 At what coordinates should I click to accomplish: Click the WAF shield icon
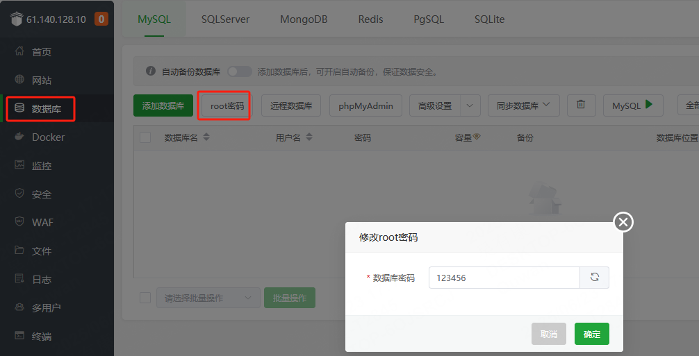pos(19,221)
